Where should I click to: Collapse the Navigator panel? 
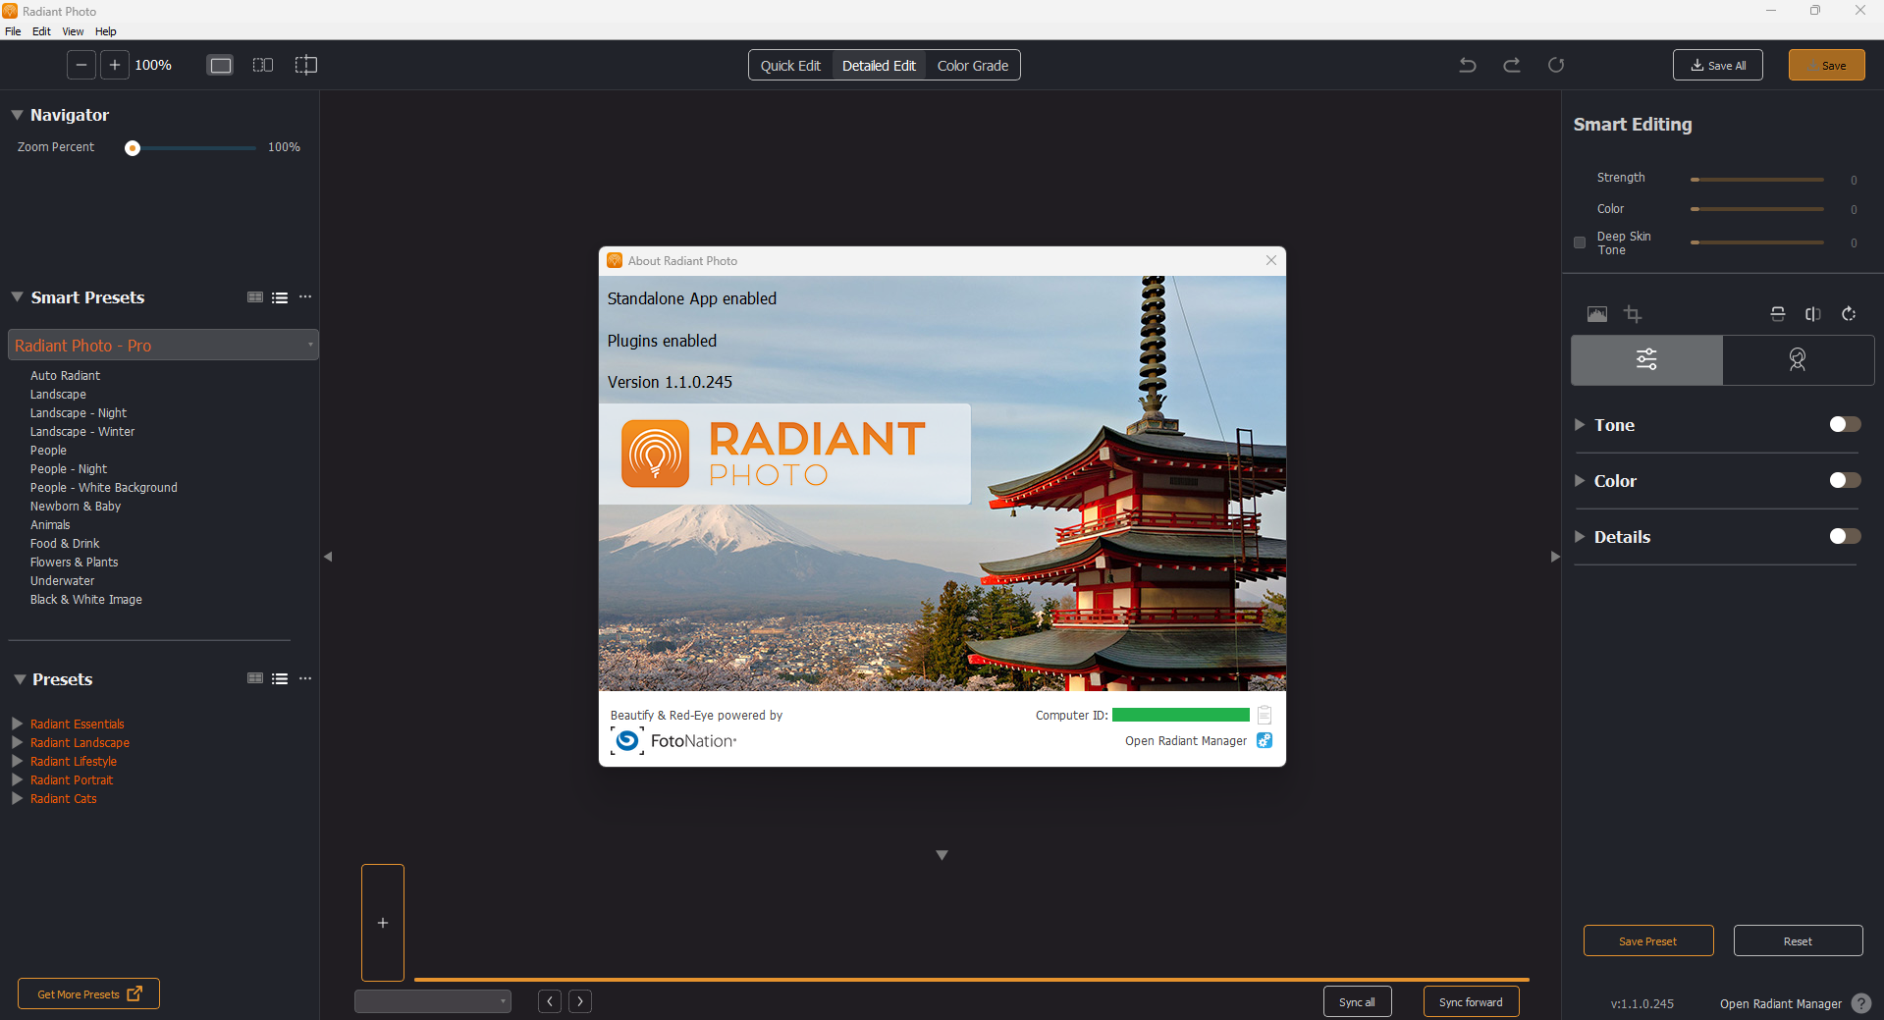(17, 115)
